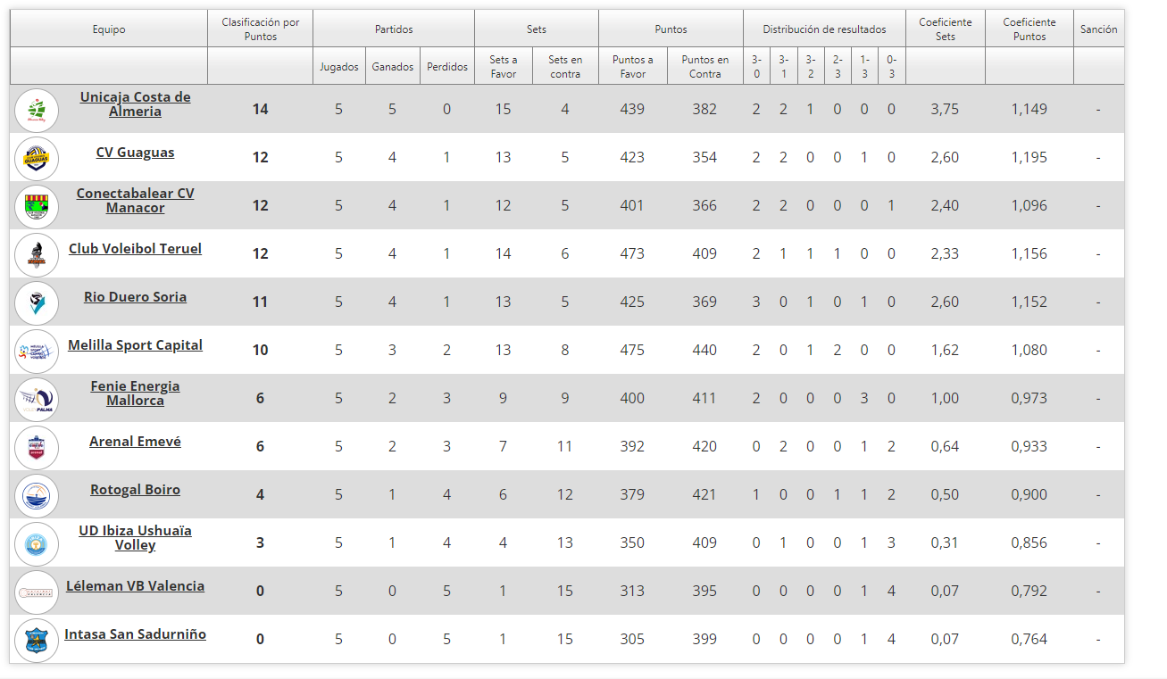This screenshot has width=1167, height=679.
Task: Click Arenal Emevé's 420 points against
Action: pyautogui.click(x=704, y=447)
